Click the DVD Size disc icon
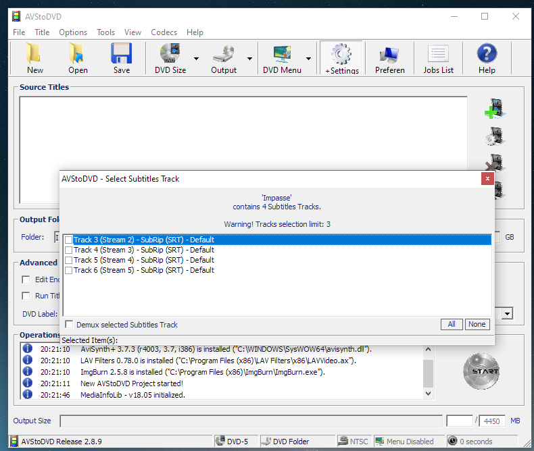Screen dimensions: 534x451 (x=170, y=53)
